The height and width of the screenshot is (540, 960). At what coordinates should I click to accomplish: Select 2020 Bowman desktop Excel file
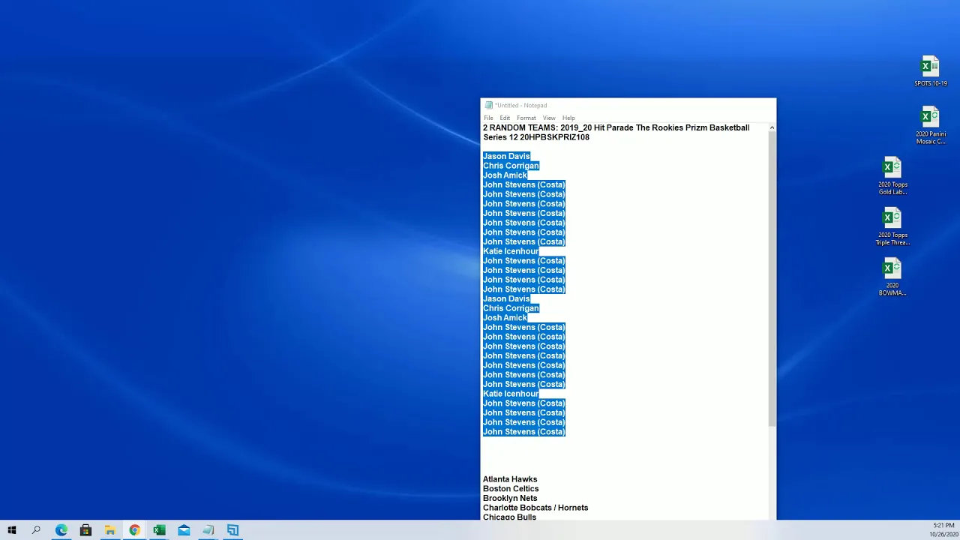tap(892, 277)
